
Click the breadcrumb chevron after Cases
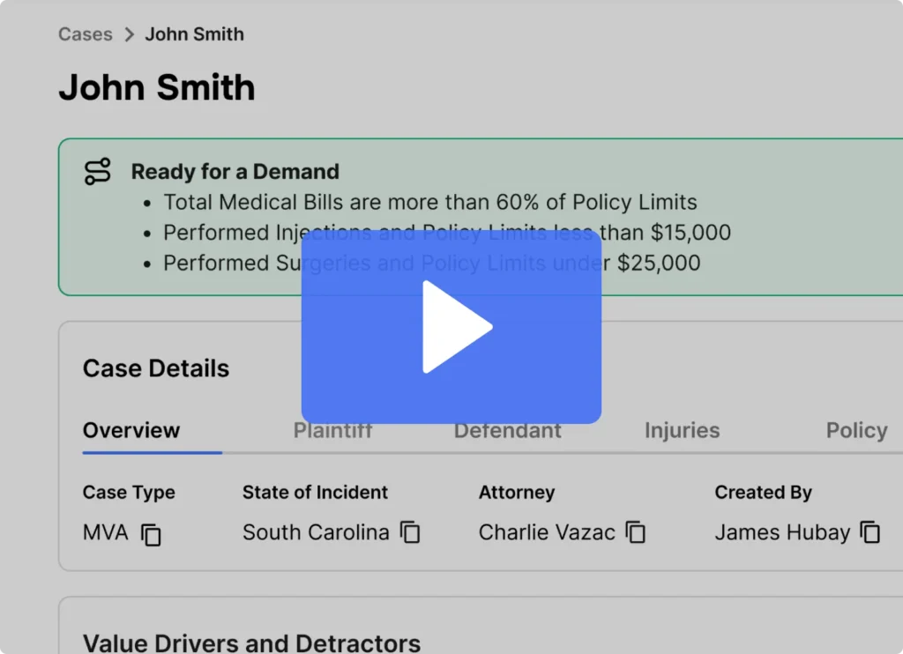point(129,34)
